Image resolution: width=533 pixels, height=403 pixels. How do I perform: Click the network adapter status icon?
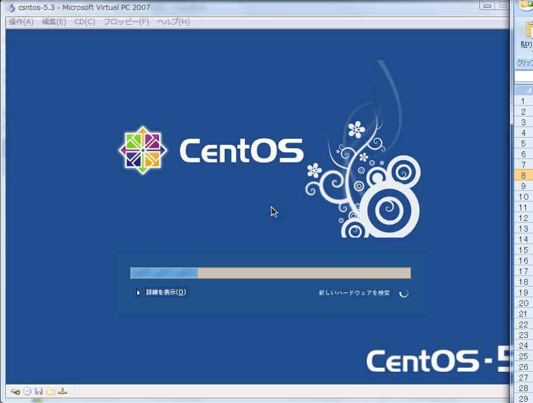pos(62,391)
